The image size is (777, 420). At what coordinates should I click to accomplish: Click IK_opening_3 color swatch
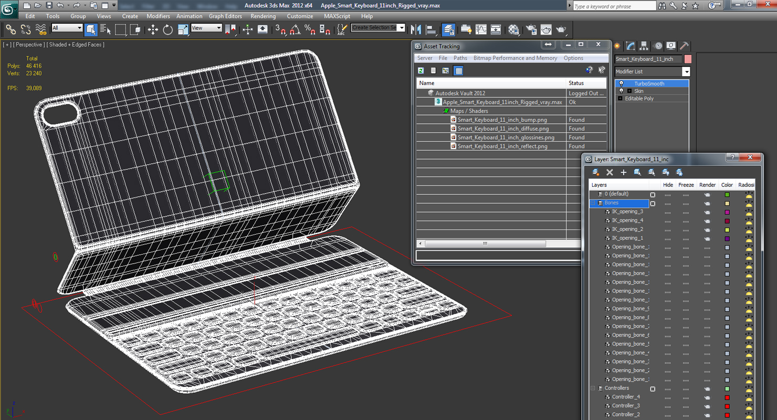point(727,213)
